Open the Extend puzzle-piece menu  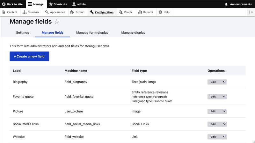77,12
